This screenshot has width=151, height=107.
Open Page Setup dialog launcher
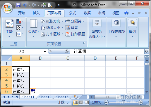coord(85,43)
